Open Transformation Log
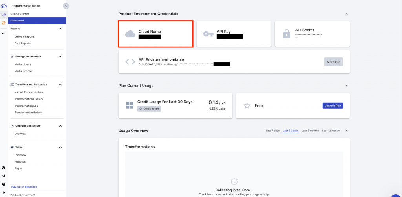Image resolution: width=402 pixels, height=197 pixels. tap(26, 106)
